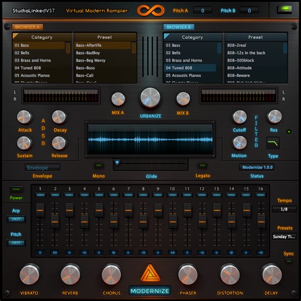The image size is (301, 301).
Task: Click the VIBRATO effect knob
Action: [x=30, y=275]
